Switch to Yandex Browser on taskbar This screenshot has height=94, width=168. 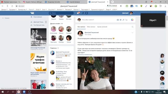[19, 92]
